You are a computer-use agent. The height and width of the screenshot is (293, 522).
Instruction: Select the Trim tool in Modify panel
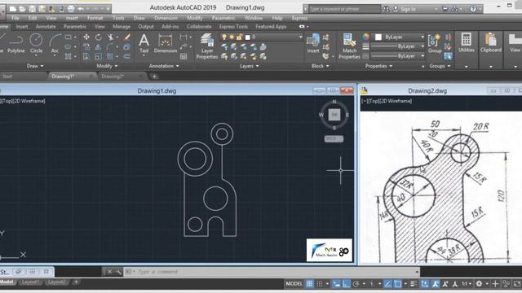(110, 37)
